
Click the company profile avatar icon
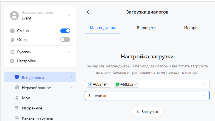point(14,16)
